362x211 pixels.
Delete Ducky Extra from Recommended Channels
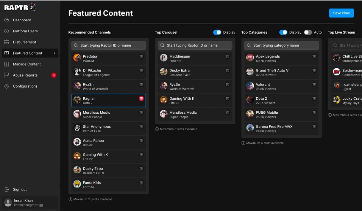click(x=141, y=169)
